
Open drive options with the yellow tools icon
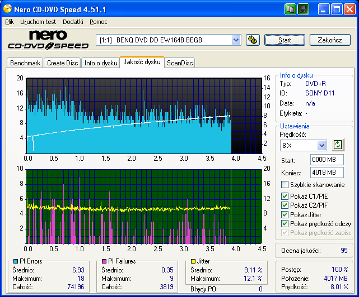click(x=253, y=40)
